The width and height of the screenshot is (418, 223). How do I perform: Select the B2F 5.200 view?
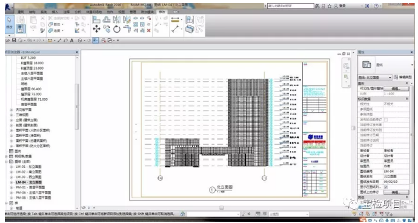click(x=28, y=58)
